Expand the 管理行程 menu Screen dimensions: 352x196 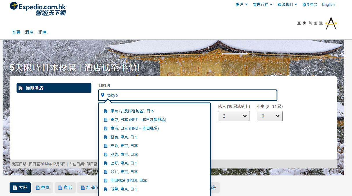[263, 4]
